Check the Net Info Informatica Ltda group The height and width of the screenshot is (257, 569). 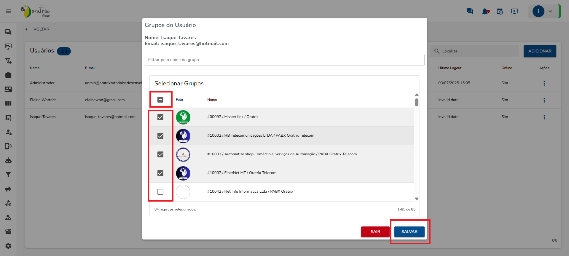click(160, 192)
